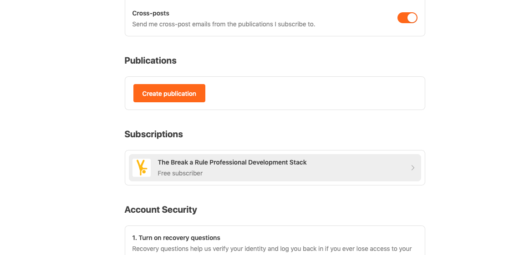514x255 pixels.
Task: Click the cross-post emails description text
Action: pyautogui.click(x=224, y=24)
